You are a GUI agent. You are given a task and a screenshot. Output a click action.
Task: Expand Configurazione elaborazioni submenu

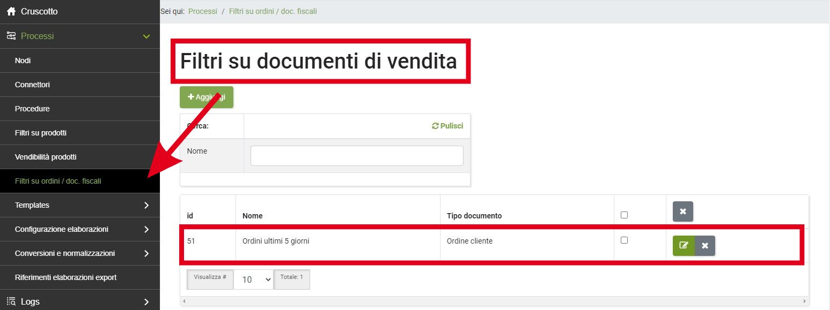146,229
